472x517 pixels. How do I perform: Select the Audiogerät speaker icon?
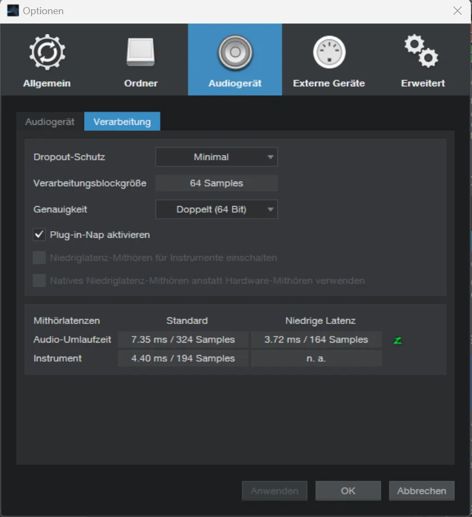coord(235,52)
